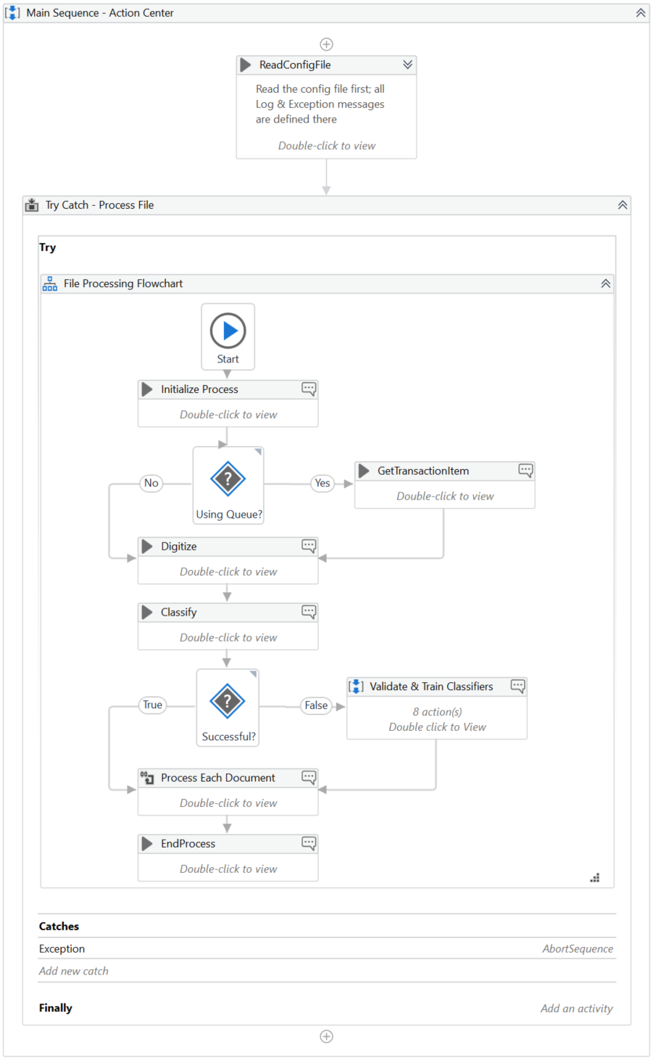Image resolution: width=653 pixels, height=1060 pixels.
Task: Click the fit-to-view icon in flowchart corner
Action: (594, 877)
